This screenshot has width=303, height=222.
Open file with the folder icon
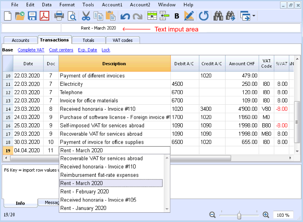[x=20, y=16]
